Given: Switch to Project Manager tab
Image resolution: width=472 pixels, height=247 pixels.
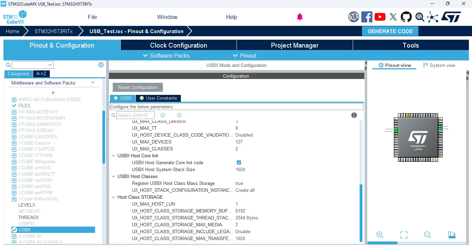Looking at the screenshot, I should [295, 45].
